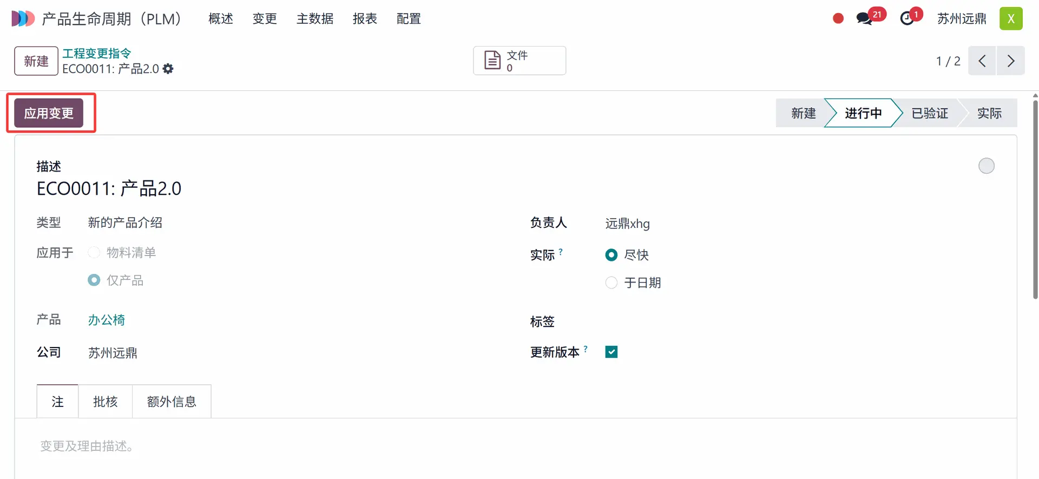Go to the next record arrow
The image size is (1039, 479).
pyautogui.click(x=1010, y=61)
